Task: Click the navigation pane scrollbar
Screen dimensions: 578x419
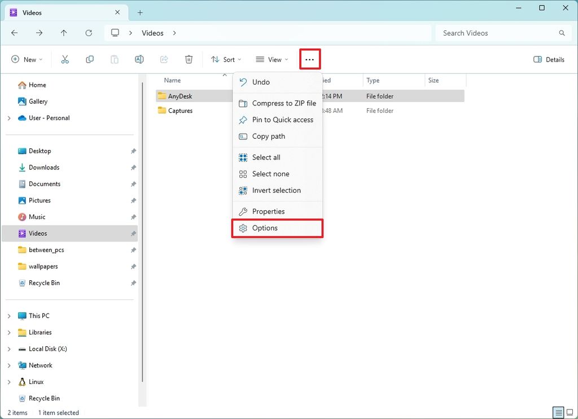Action: point(143,232)
